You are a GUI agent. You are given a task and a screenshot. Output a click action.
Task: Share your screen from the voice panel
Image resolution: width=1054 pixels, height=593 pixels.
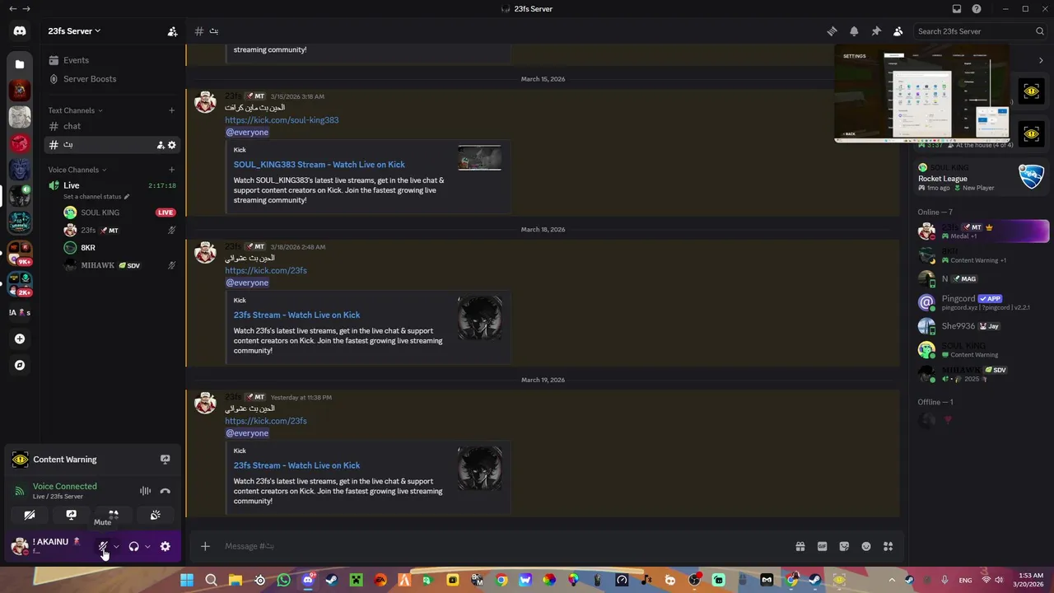[x=72, y=516]
